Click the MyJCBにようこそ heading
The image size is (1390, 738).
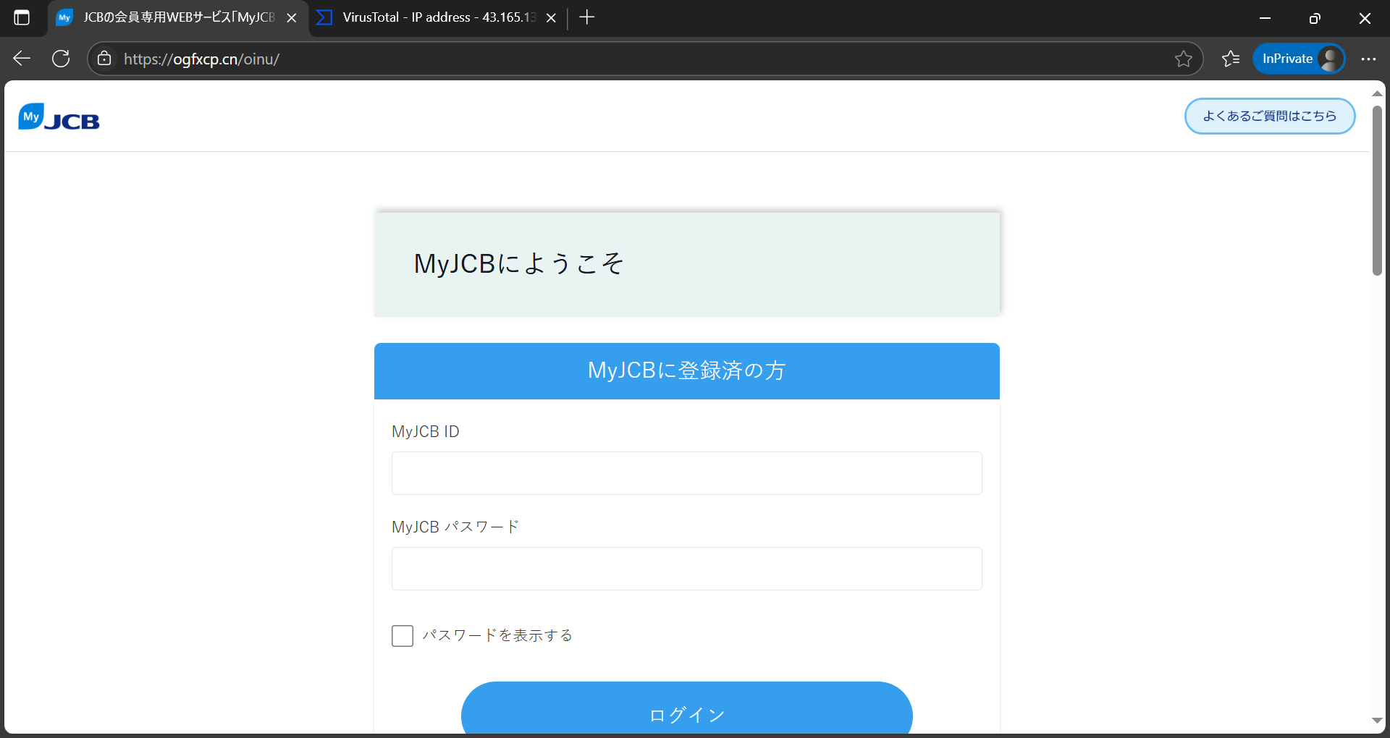pyautogui.click(x=518, y=263)
